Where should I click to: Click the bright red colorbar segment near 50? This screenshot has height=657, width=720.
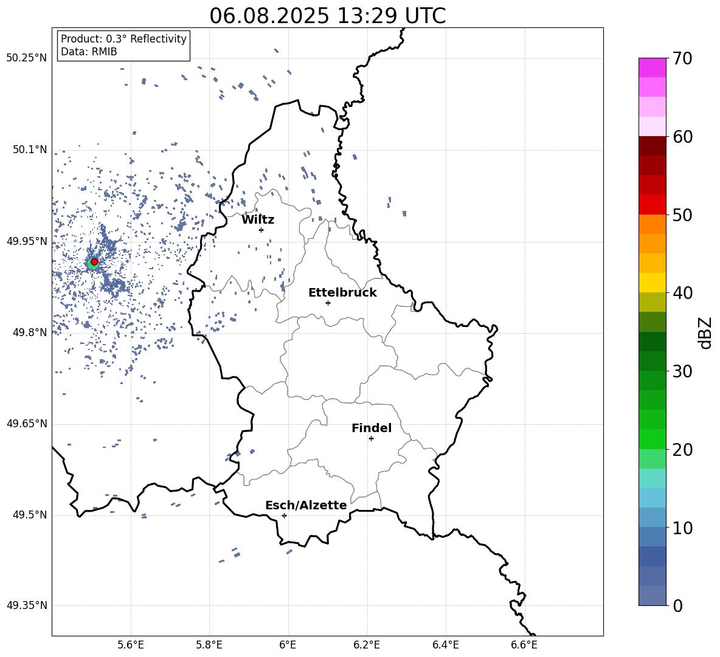[x=652, y=205]
